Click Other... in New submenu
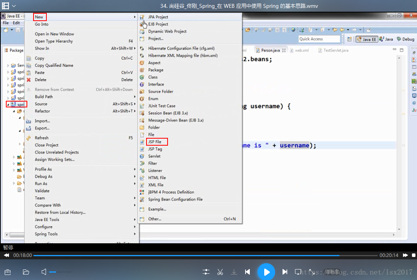Viewport: 417px width, 280px height. click(154, 219)
